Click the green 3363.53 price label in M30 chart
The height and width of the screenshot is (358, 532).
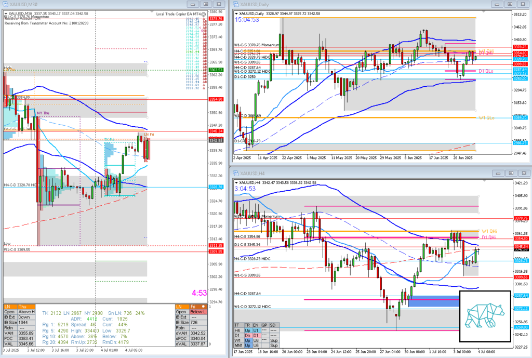[216, 70]
